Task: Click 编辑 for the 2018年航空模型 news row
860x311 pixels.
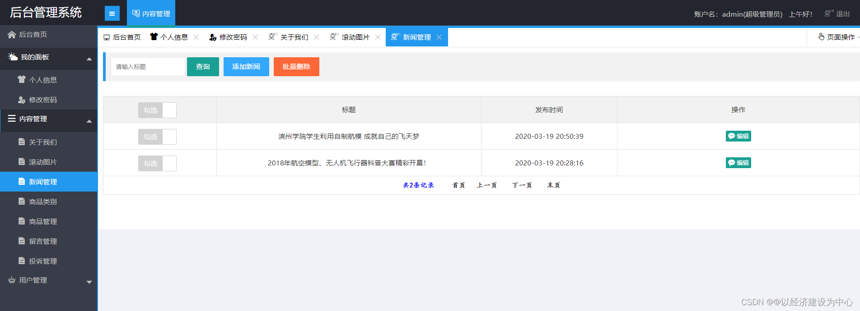Action: point(738,163)
